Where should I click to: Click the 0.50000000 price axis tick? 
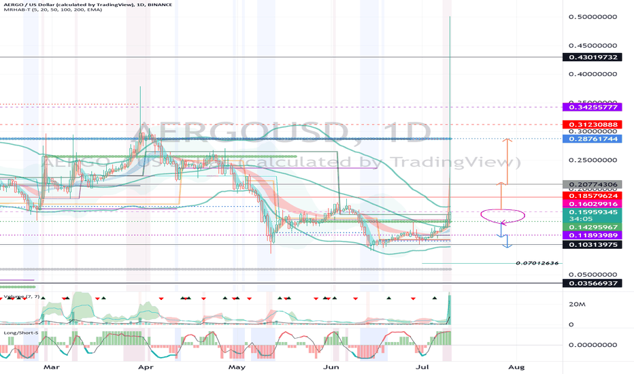click(x=593, y=17)
